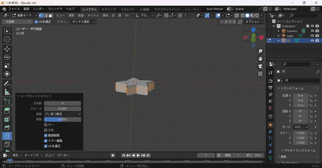Click the 分割数 4 field in operator panel
The height and width of the screenshot is (168, 322).
tap(63, 103)
